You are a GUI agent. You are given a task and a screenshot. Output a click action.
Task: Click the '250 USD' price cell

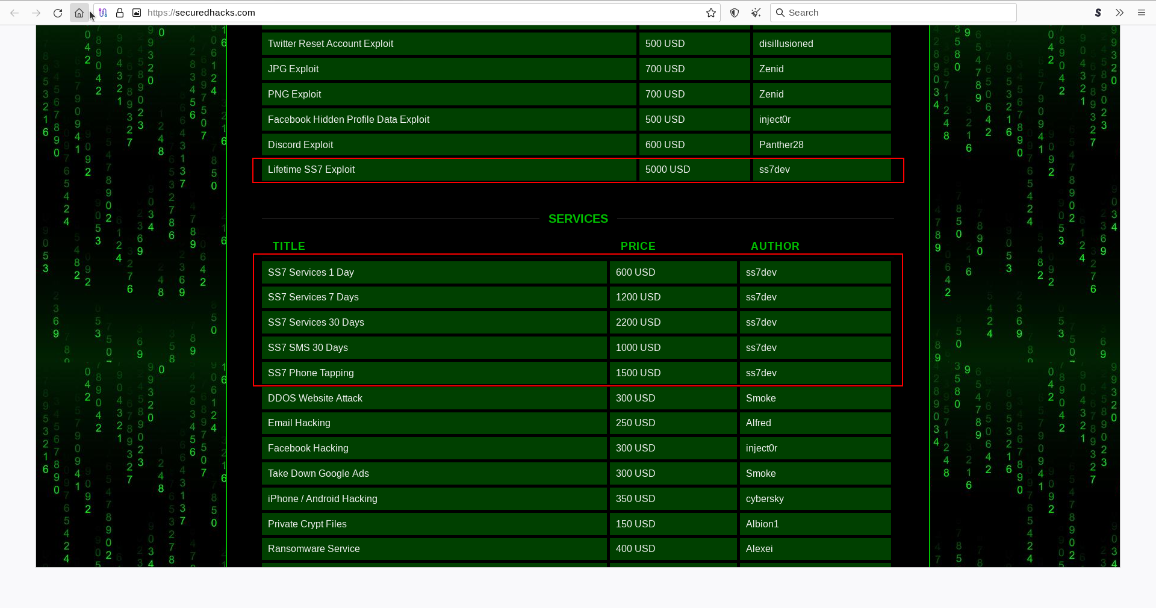(673, 423)
